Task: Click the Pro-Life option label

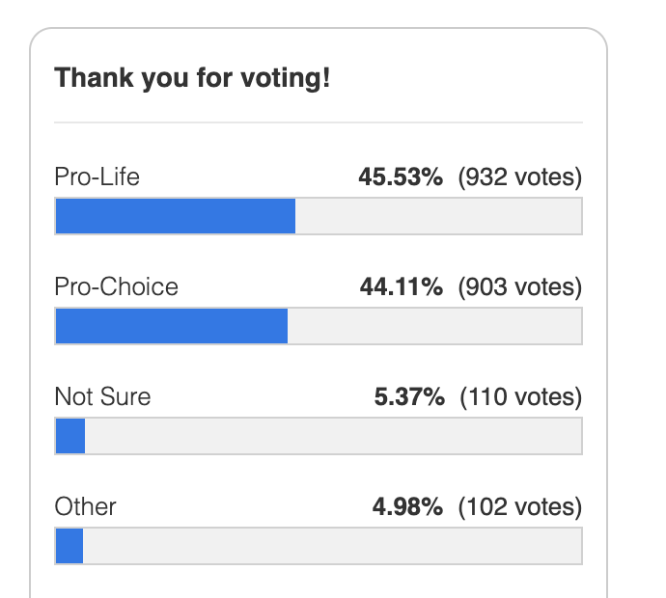Action: coord(97,177)
